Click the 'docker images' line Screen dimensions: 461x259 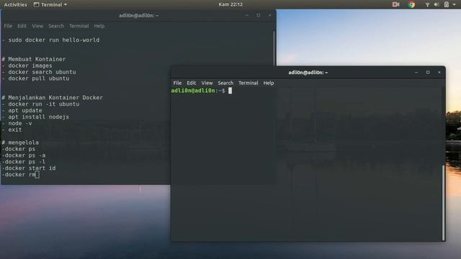30,65
